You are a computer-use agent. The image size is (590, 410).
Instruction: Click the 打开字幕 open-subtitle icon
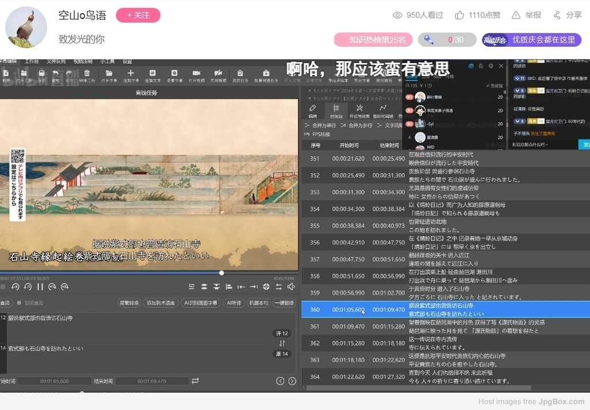(x=109, y=73)
